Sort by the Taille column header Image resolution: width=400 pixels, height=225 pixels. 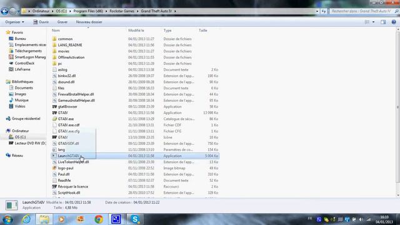click(203, 31)
